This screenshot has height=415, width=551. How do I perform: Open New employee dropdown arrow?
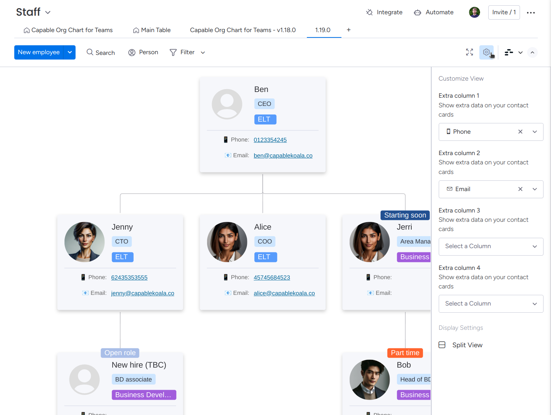click(69, 52)
